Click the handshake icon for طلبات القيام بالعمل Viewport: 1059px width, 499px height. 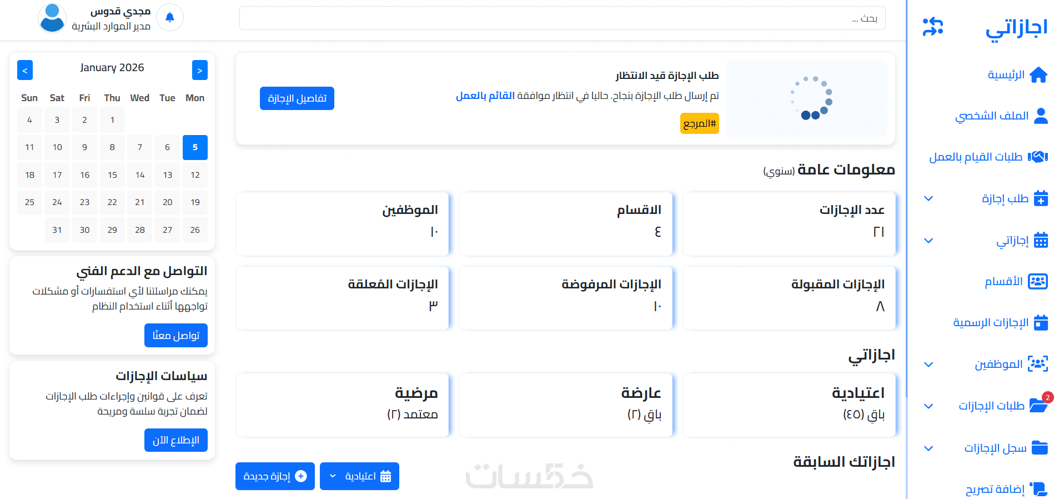tap(1037, 157)
